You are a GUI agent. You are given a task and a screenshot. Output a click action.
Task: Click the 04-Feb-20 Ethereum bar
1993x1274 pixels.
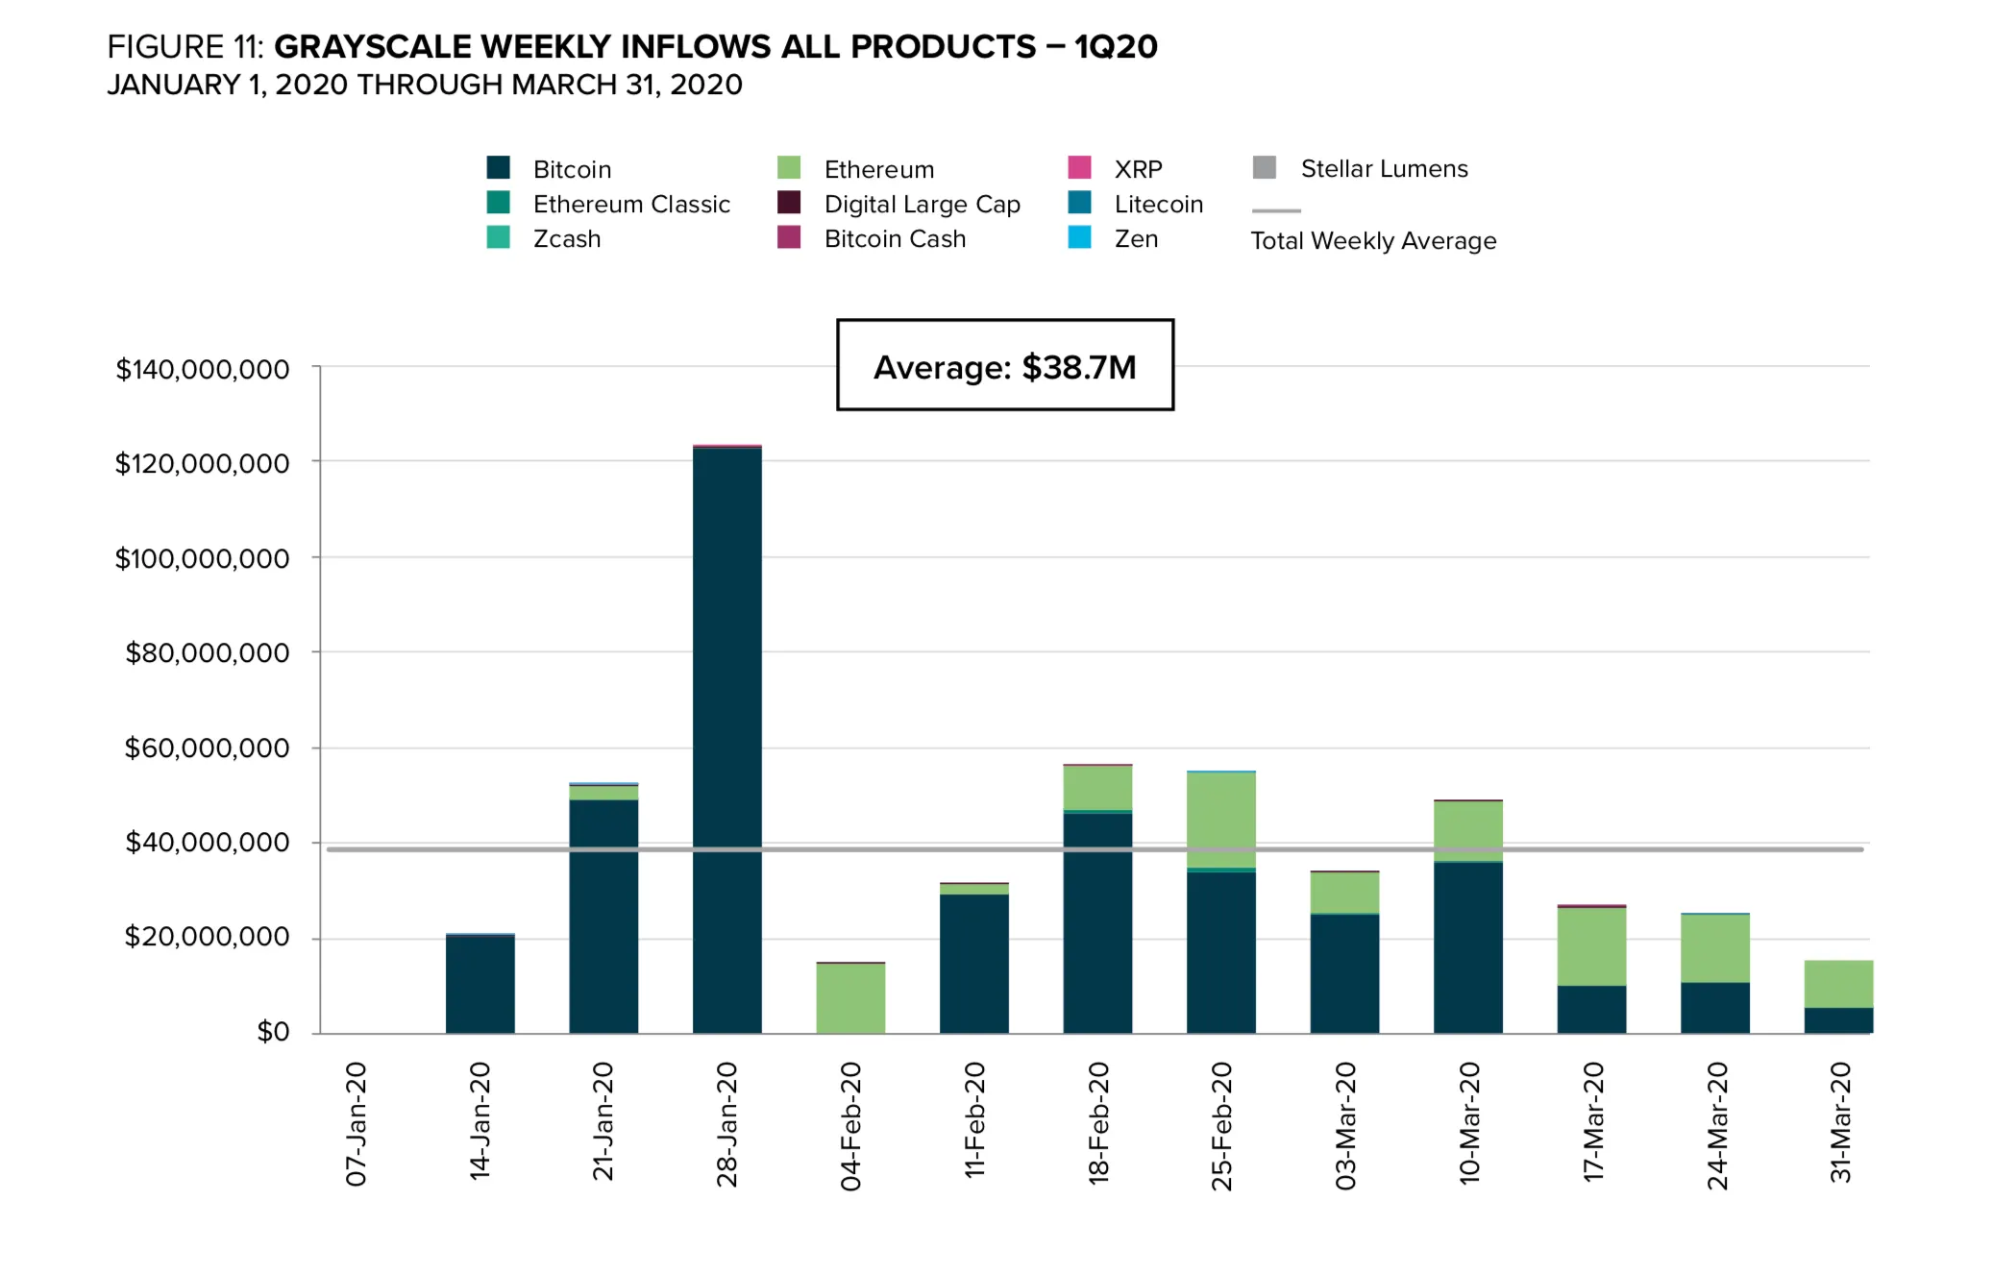click(850, 997)
